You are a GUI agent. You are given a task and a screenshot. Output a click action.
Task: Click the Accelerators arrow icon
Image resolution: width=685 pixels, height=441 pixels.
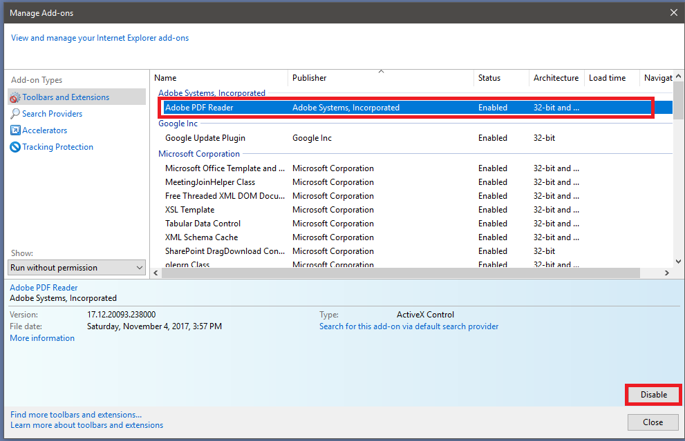click(15, 130)
